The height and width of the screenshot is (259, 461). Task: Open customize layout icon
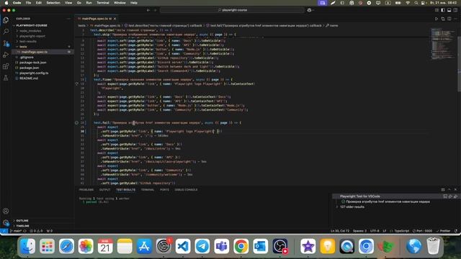(x=437, y=10)
